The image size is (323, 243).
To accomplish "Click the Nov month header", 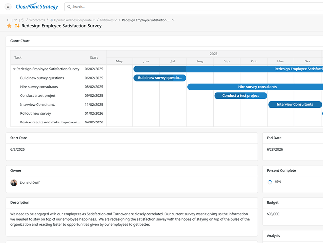I will click(280, 61).
